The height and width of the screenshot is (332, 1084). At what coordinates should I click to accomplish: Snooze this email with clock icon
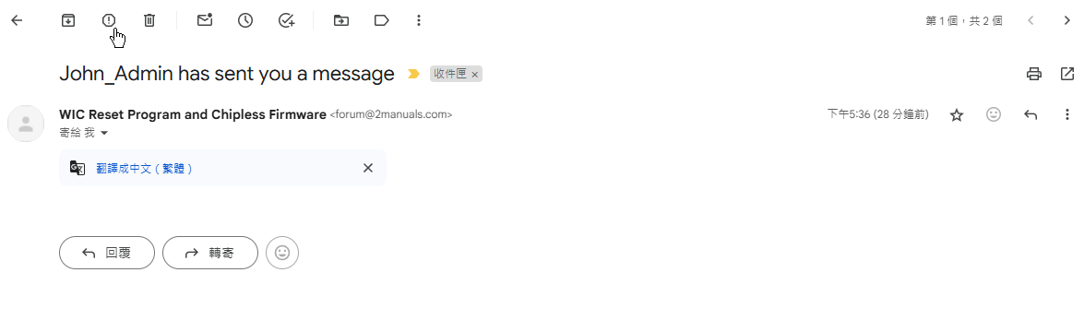pos(245,20)
